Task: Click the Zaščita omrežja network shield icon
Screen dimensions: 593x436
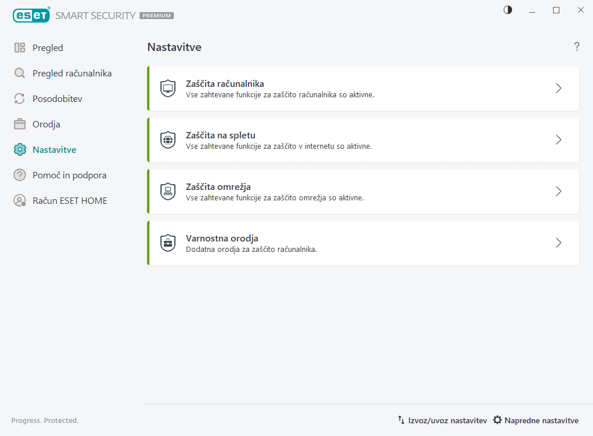Action: [x=168, y=192]
